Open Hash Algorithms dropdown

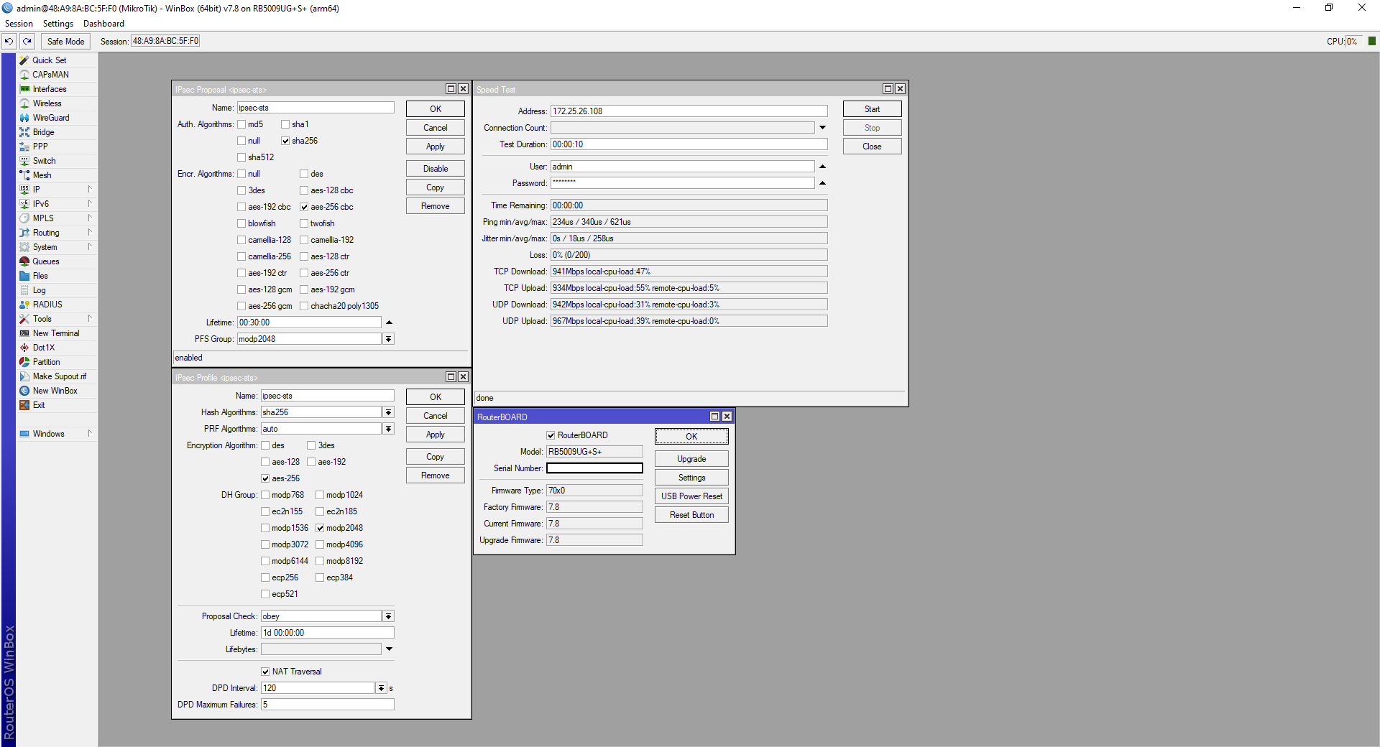pyautogui.click(x=389, y=412)
